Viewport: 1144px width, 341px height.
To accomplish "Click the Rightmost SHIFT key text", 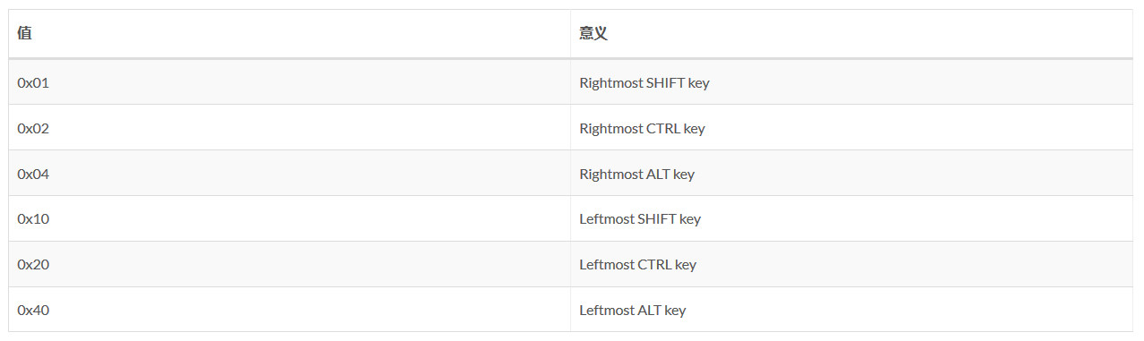I will (x=645, y=82).
